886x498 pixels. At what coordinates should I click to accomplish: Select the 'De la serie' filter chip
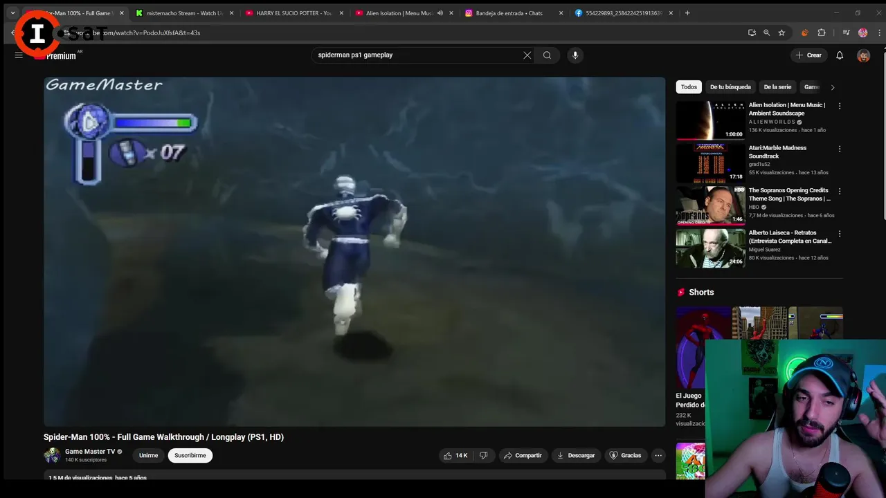point(777,87)
